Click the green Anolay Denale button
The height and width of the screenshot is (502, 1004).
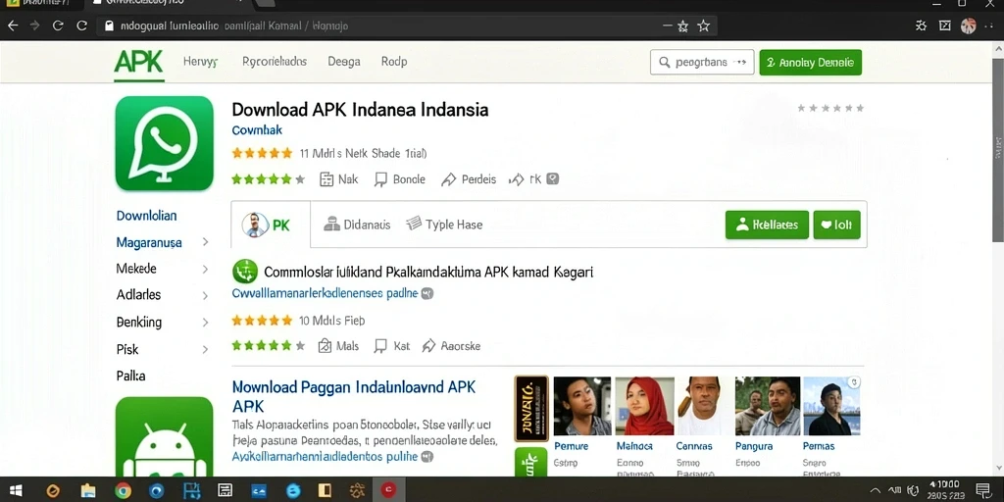(x=811, y=63)
